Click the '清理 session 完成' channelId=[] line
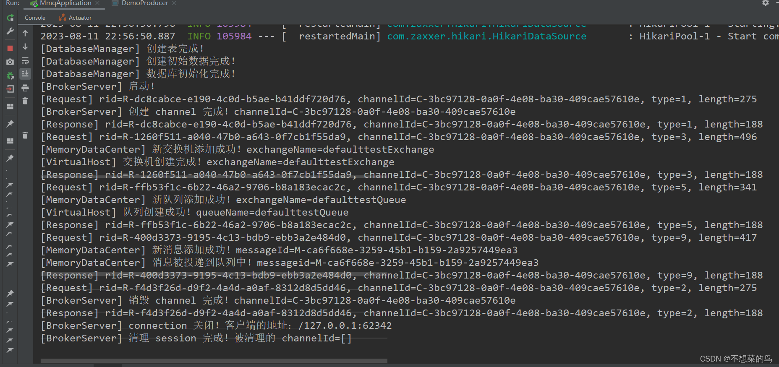779x367 pixels. (196, 338)
